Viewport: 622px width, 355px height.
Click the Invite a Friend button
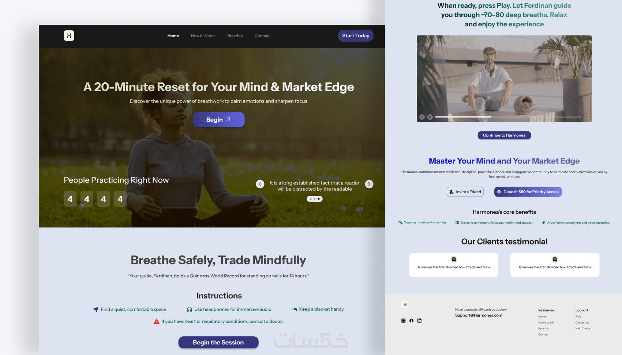pyautogui.click(x=465, y=192)
